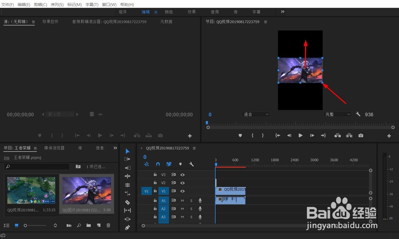Screen dimensions: 399x239
Task: Open button editor plus in program monitor
Action: coord(389,136)
